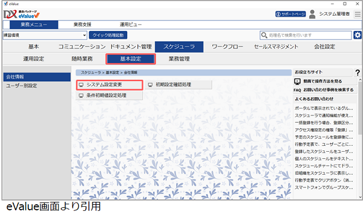Open FAQ item スケジュールチャートにてドラ...
This screenshot has height=220, width=363.
tap(324, 166)
